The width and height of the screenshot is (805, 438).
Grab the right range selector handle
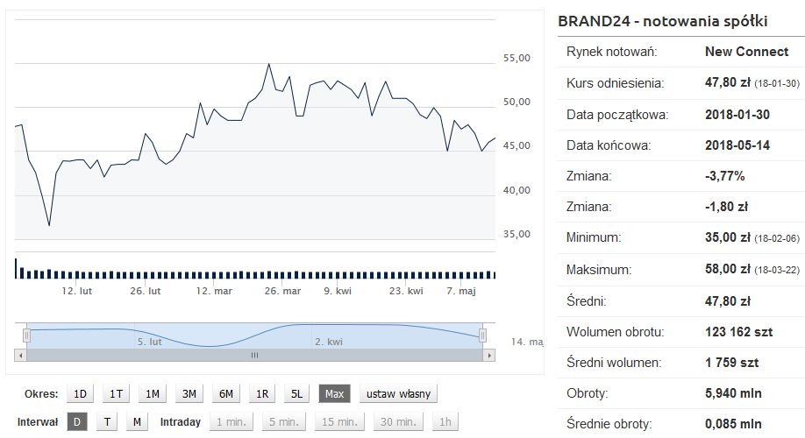(x=483, y=335)
